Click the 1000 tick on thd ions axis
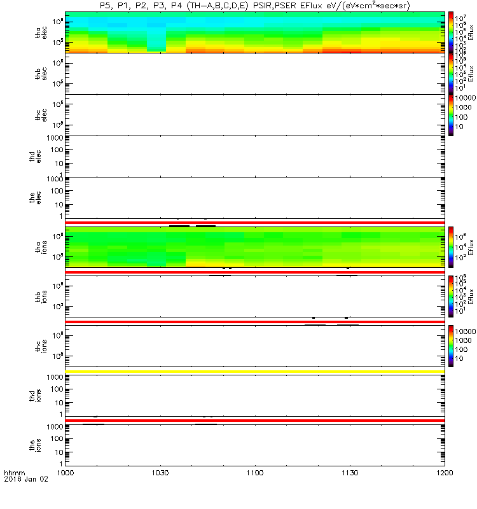This screenshot has height=509, width=477. 55,377
